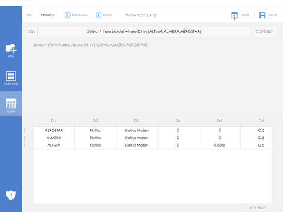Select the D4 column header
The height and width of the screenshot is (212, 283).
pos(178,121)
